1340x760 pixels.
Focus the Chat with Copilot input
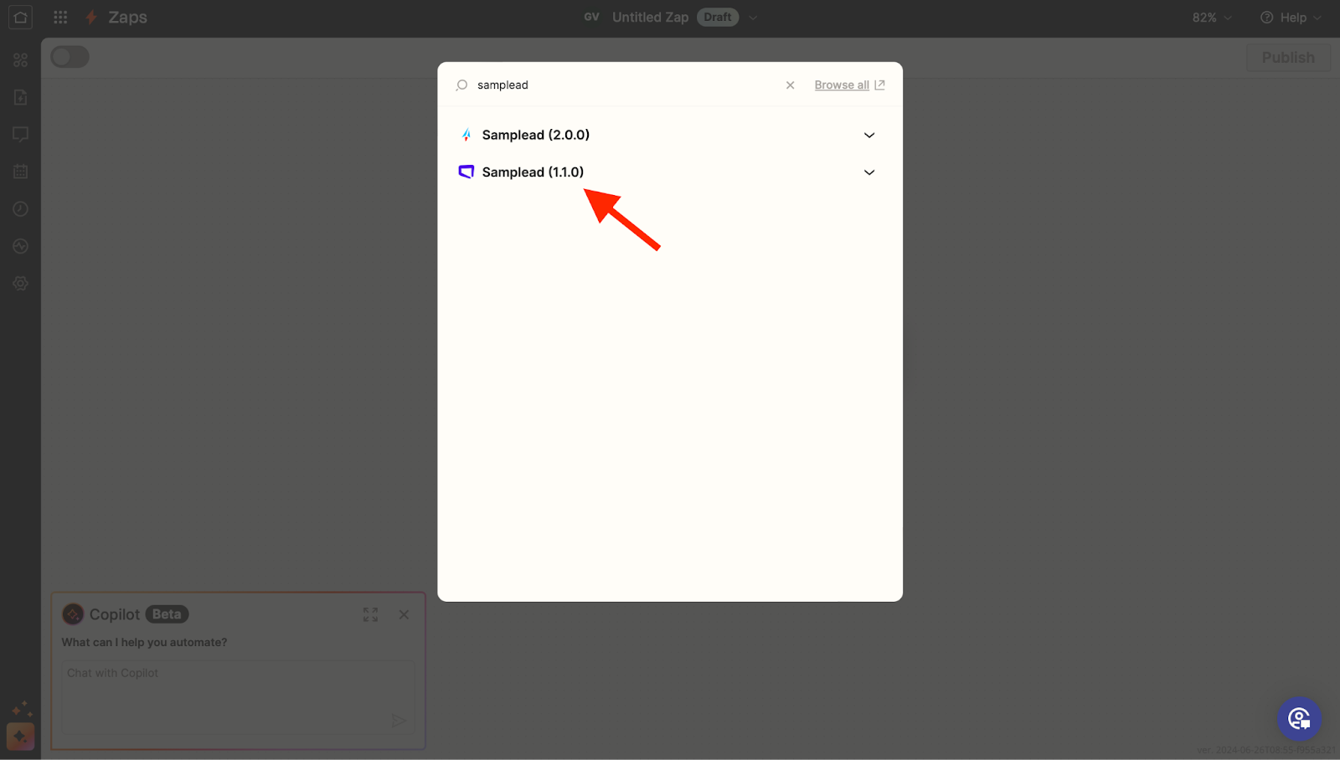238,696
